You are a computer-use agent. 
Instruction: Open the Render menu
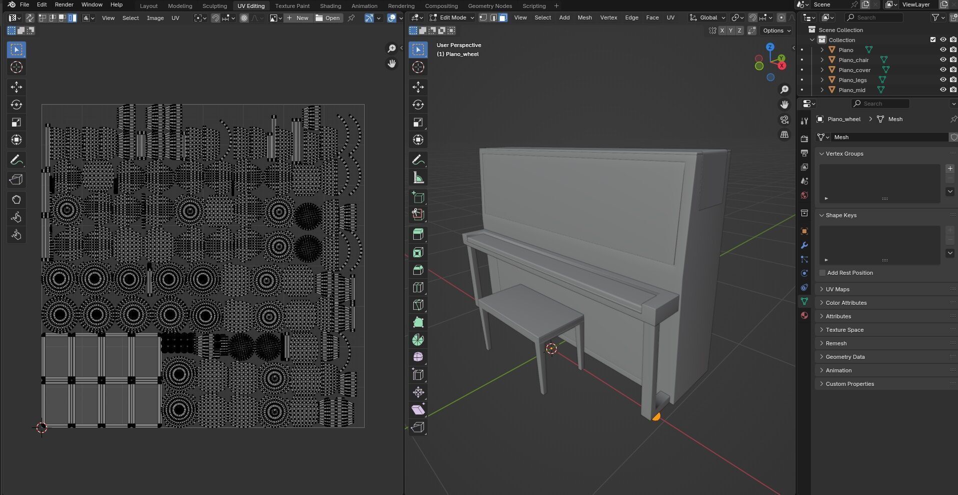click(64, 5)
